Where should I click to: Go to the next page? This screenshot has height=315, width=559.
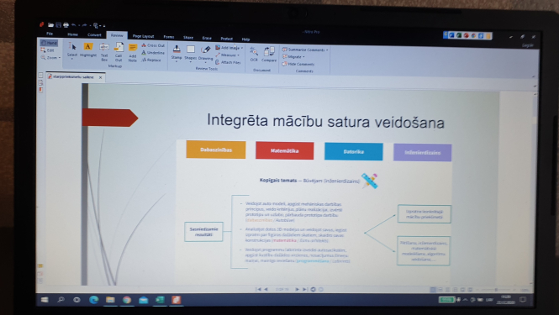point(297,289)
